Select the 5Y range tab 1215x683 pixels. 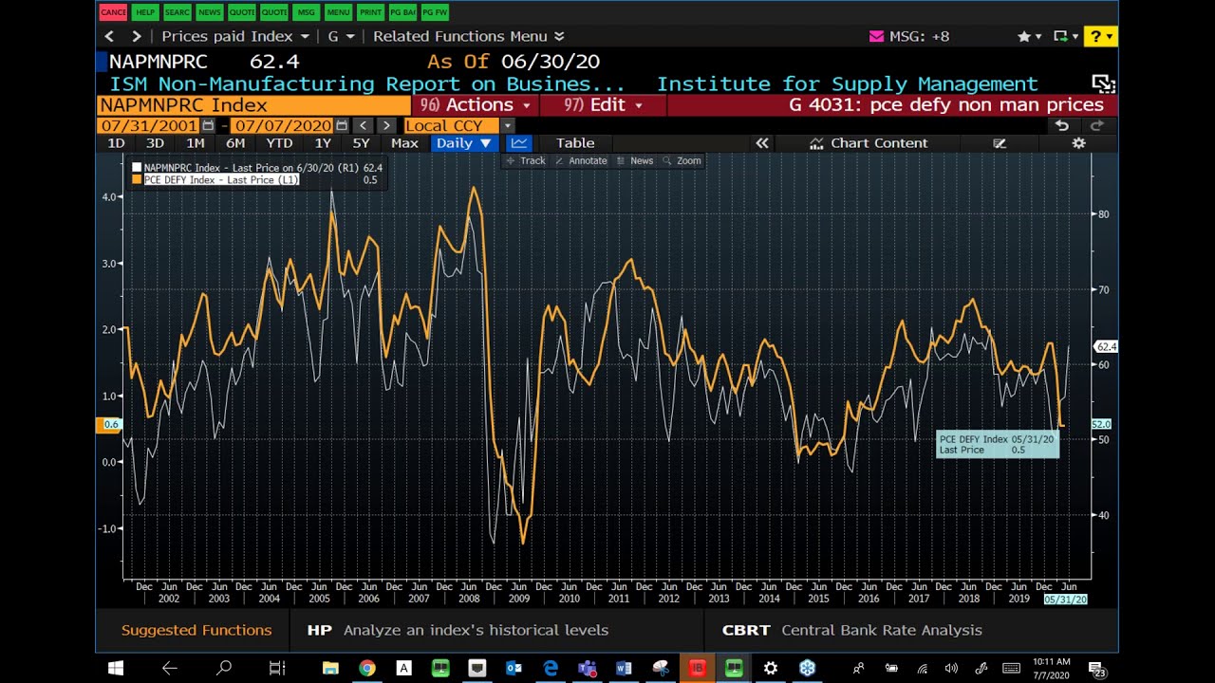point(361,143)
